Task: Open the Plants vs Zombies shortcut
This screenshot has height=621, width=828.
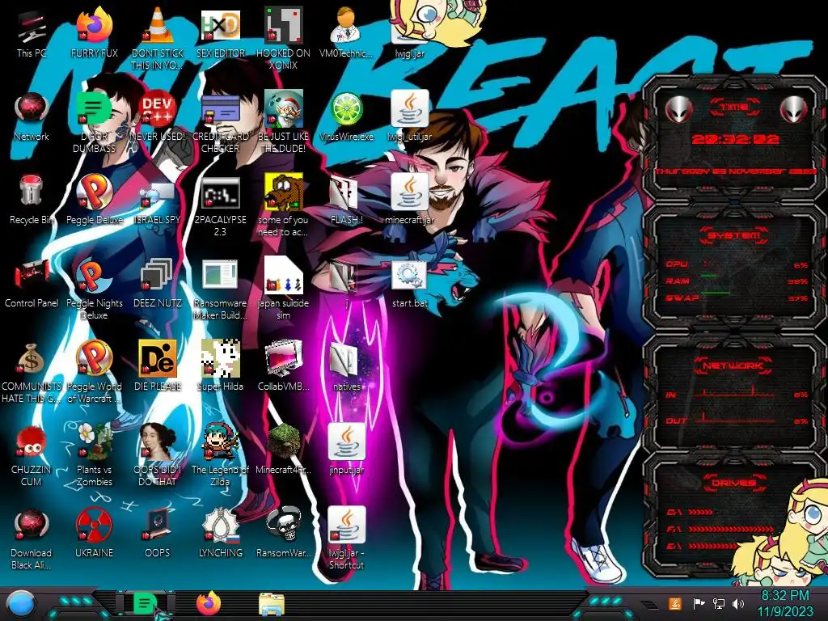Action: pyautogui.click(x=95, y=454)
